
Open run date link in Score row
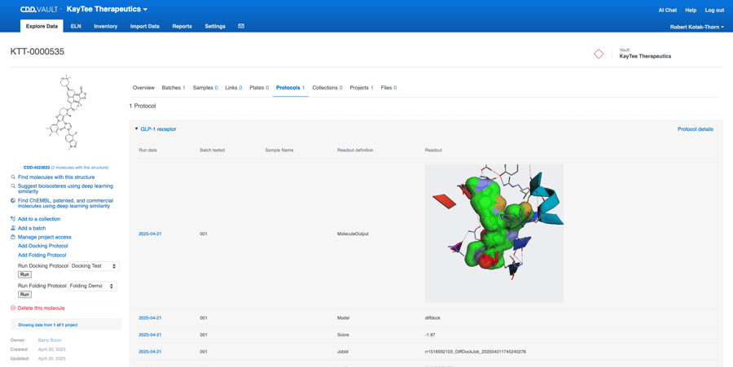[150, 334]
